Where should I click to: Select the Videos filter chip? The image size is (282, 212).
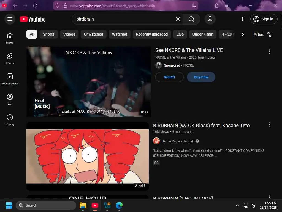(69, 34)
